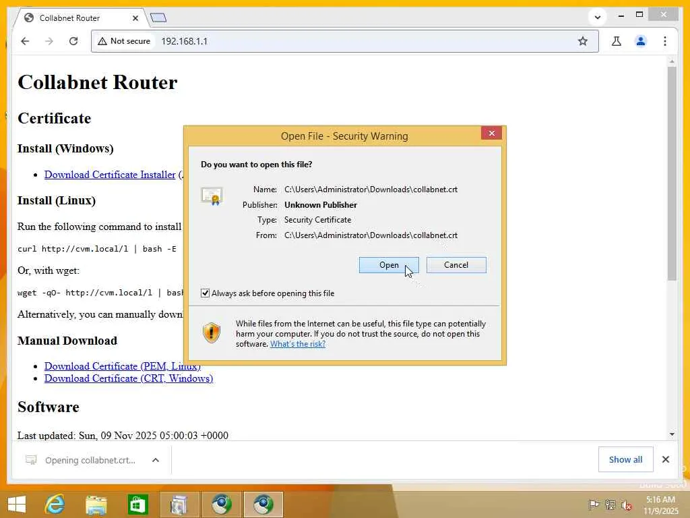Screen dimensions: 690x518
Task: Click the certificate file icon in dialog
Action: point(212,196)
